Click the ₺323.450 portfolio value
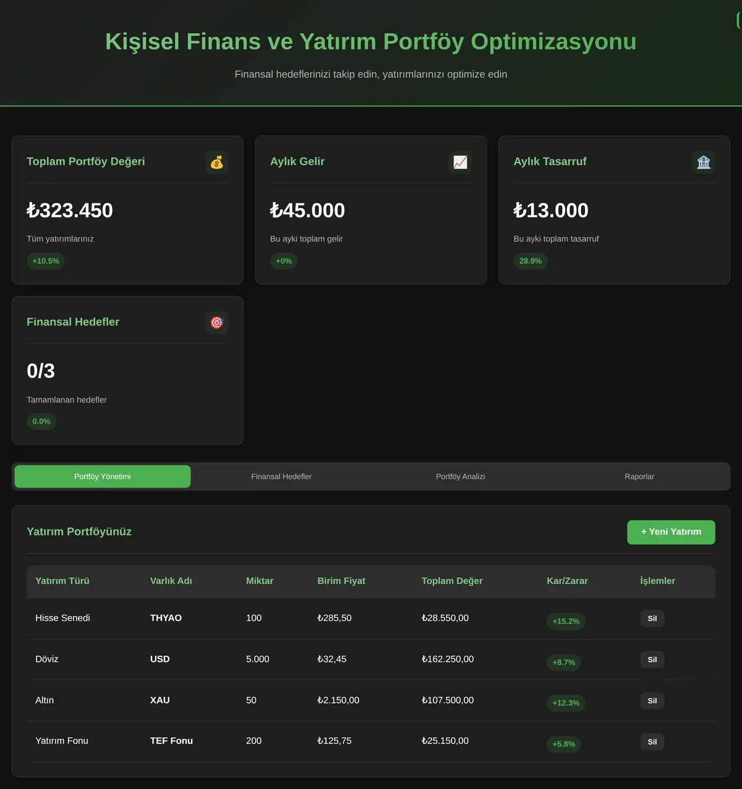This screenshot has width=742, height=789. point(70,210)
